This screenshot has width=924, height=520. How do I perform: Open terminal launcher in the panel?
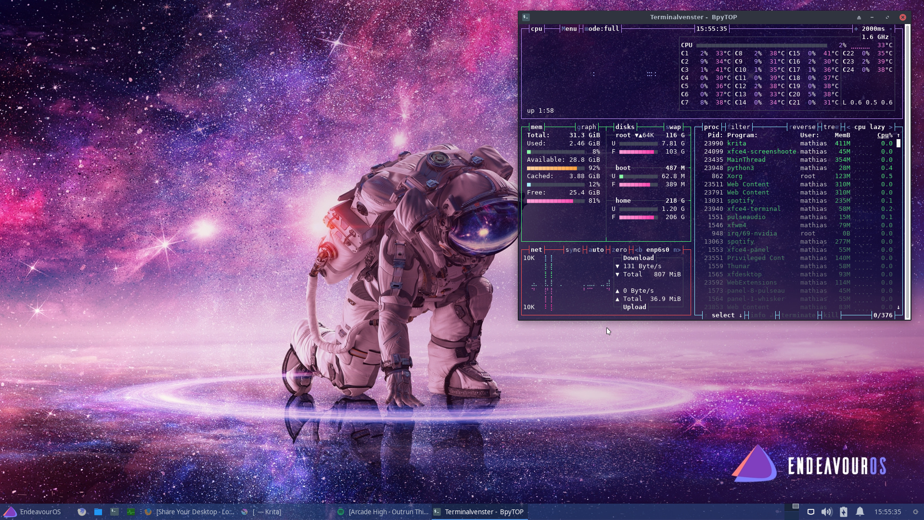[115, 512]
